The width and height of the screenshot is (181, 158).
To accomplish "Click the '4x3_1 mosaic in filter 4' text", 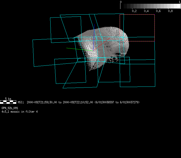I will click(20, 111).
